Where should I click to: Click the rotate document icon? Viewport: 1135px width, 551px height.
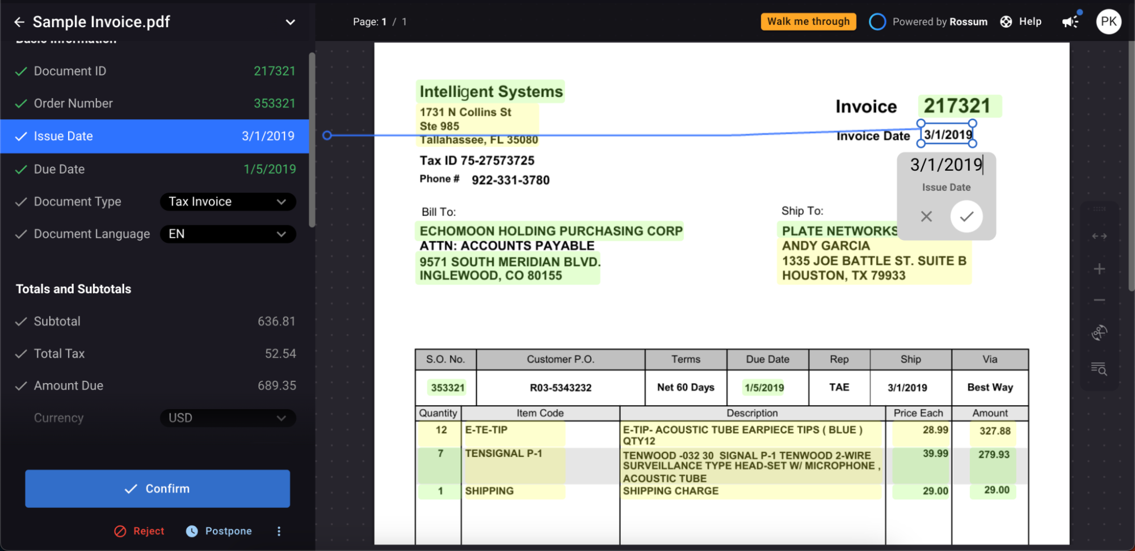click(x=1099, y=333)
